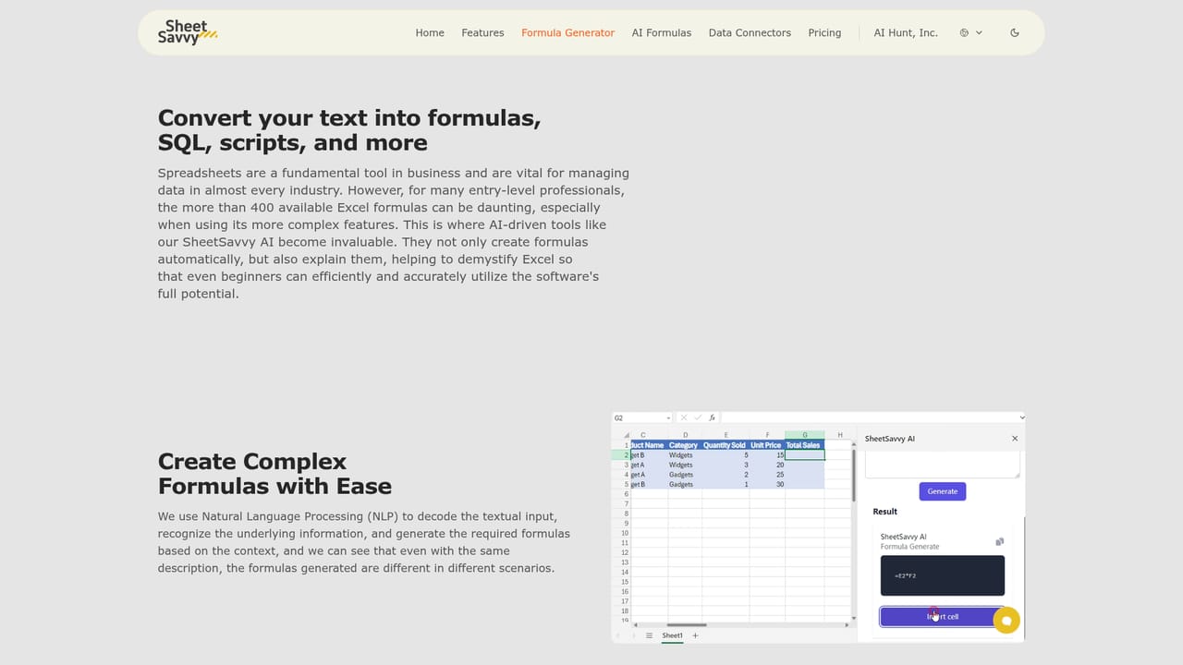Open the all-sheets list icon by Sheet1
This screenshot has height=665, width=1183.
(649, 635)
